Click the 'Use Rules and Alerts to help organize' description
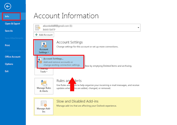Screen dimensions: 177x125 (x=98, y=87)
